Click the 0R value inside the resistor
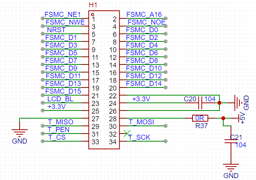 click(x=199, y=118)
